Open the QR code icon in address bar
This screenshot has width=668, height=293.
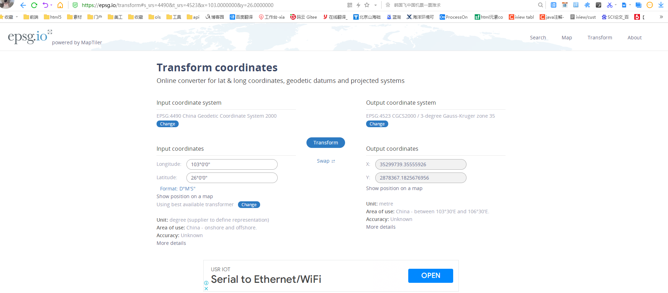click(x=350, y=5)
